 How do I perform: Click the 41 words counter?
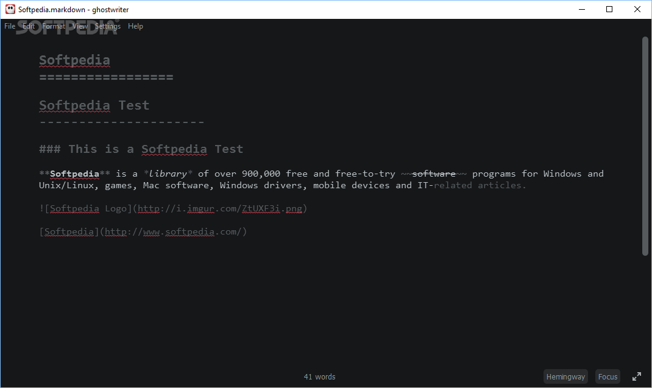click(319, 377)
